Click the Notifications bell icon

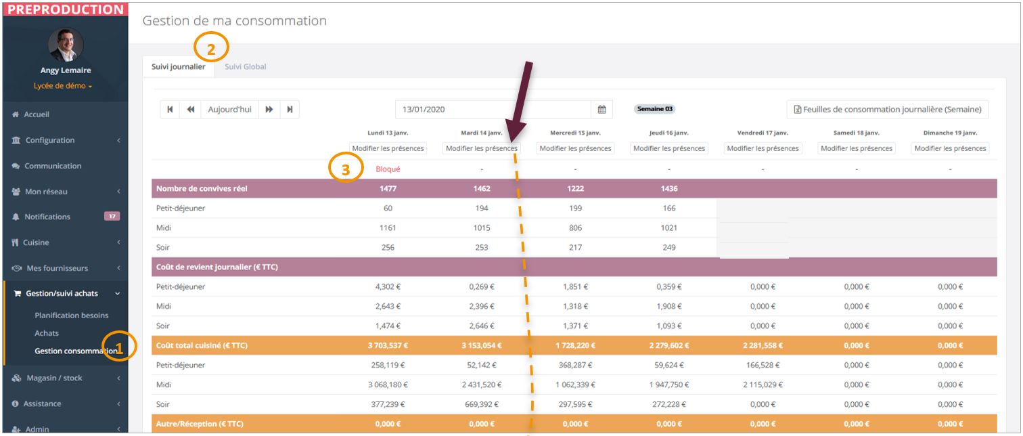(16, 217)
